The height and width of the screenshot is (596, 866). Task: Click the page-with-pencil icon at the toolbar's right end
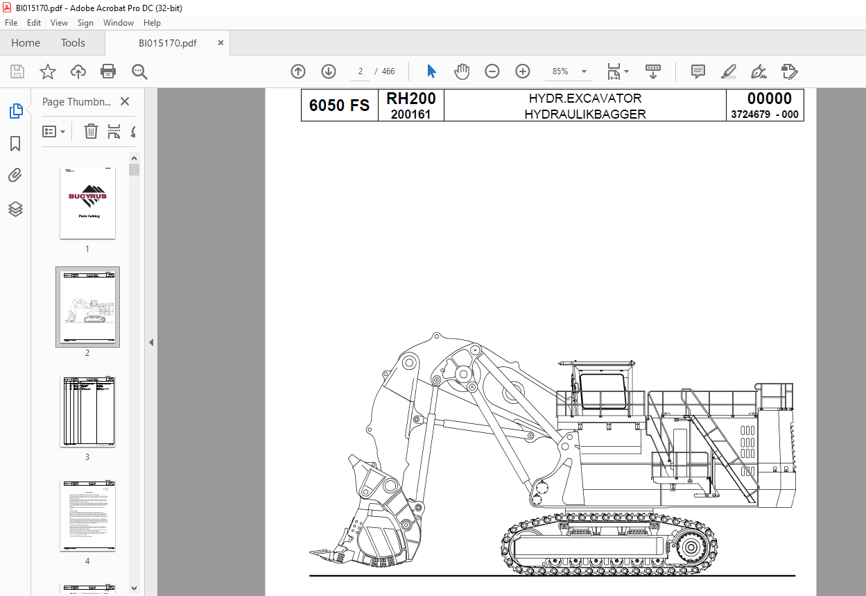tap(789, 71)
